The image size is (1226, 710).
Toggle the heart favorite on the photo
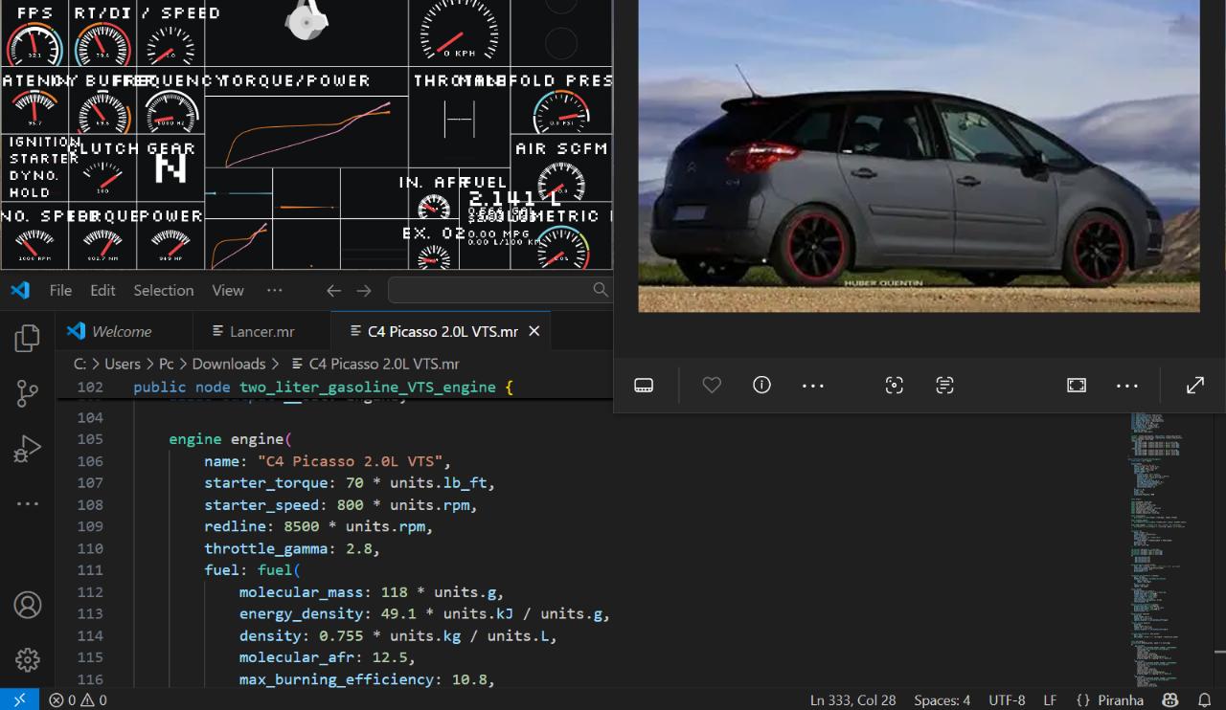712,385
